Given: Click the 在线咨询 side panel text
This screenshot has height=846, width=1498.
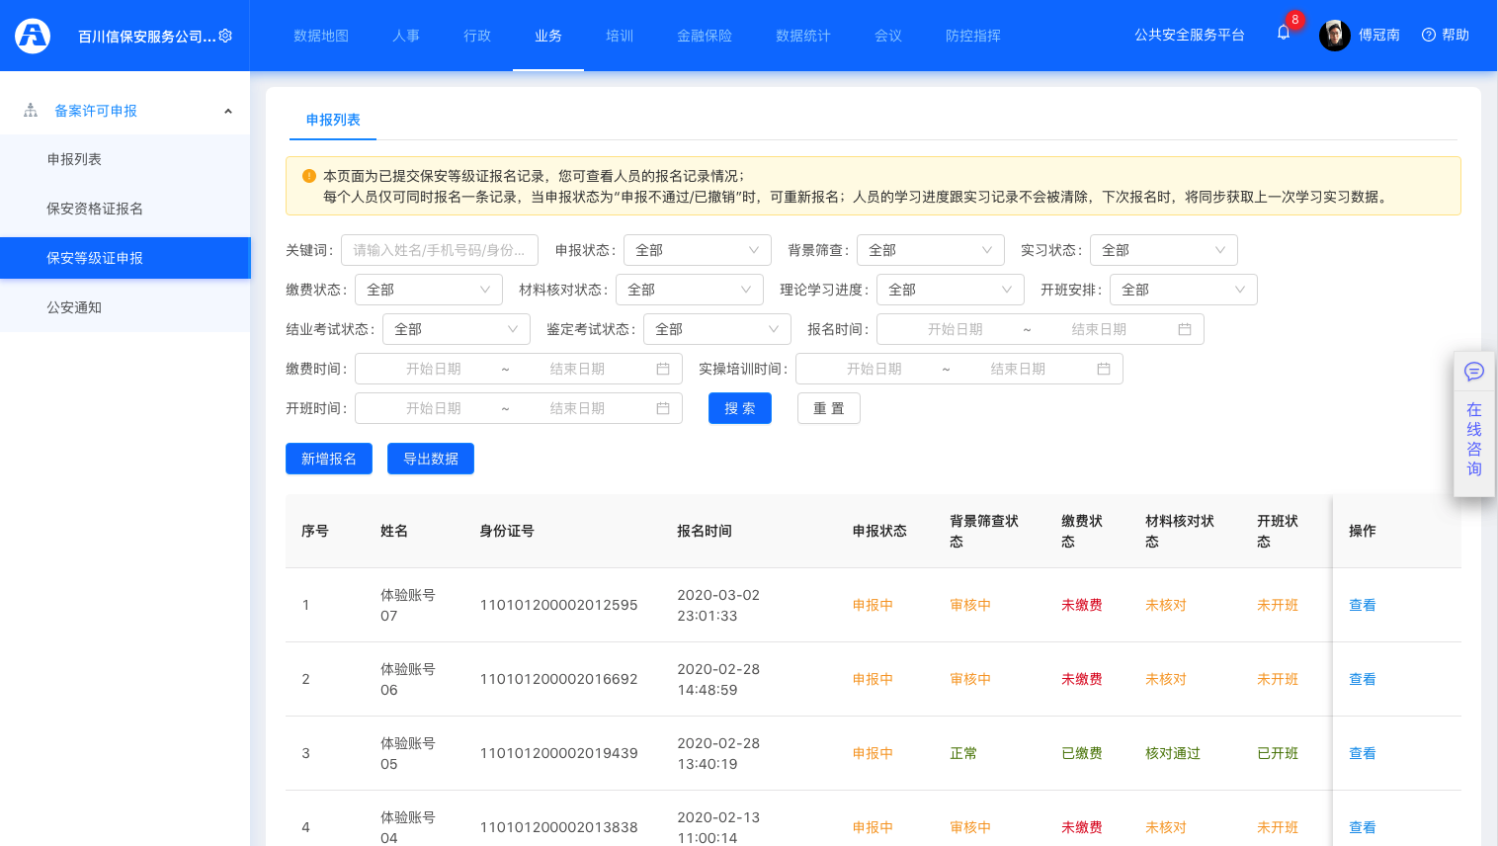Looking at the screenshot, I should [1474, 439].
